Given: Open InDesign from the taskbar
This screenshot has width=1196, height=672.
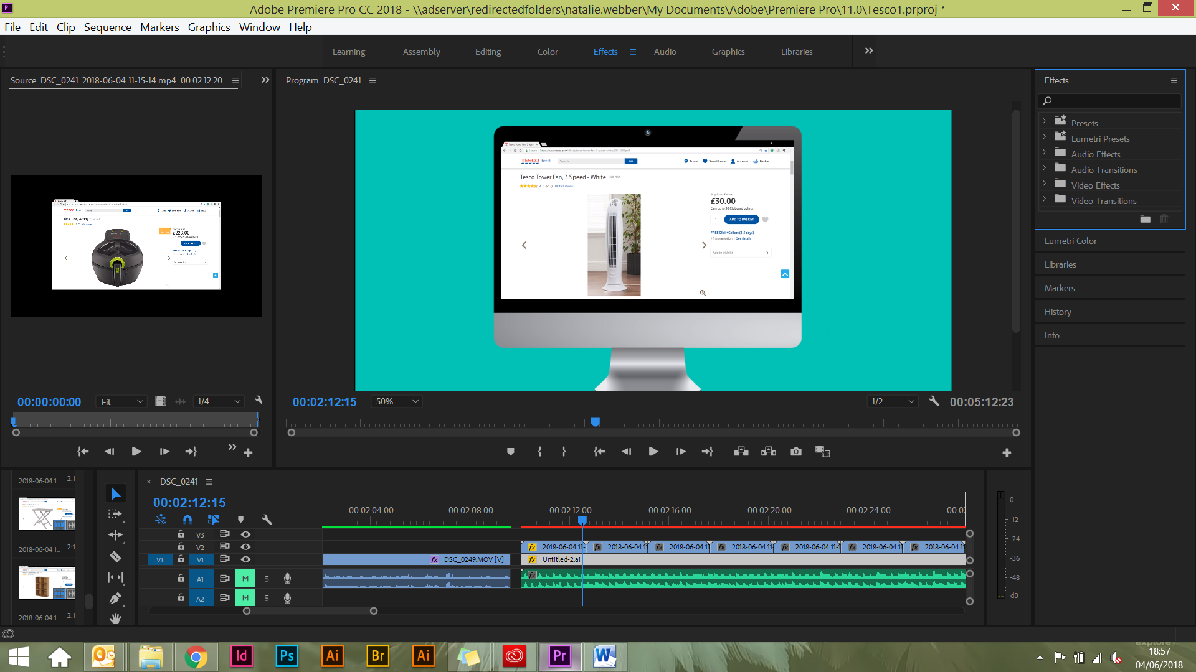Looking at the screenshot, I should (x=241, y=656).
